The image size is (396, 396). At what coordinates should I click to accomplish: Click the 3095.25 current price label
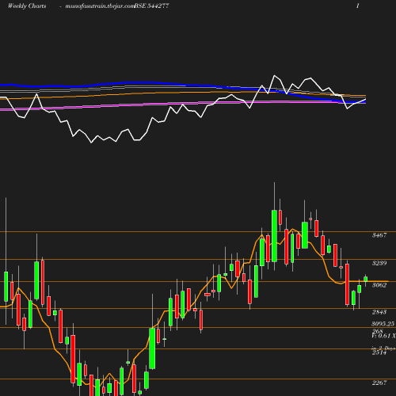[383, 324]
